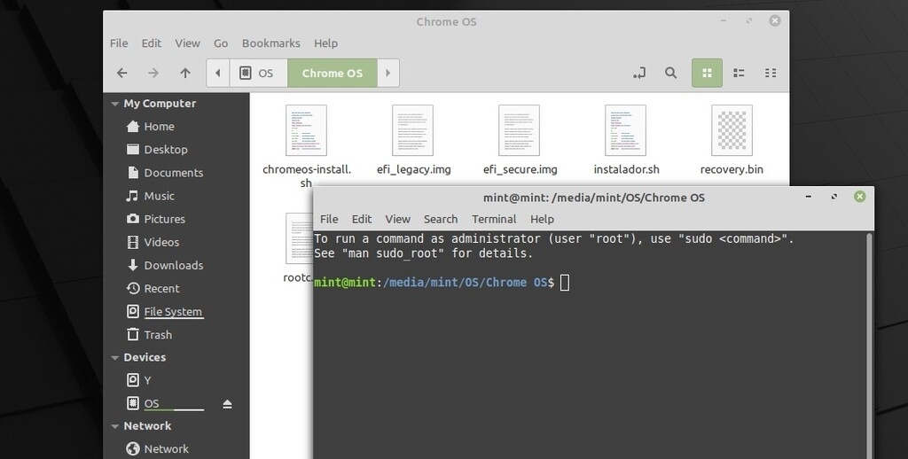The width and height of the screenshot is (908, 459).
Task: Minimize the terminal window
Action: (809, 197)
